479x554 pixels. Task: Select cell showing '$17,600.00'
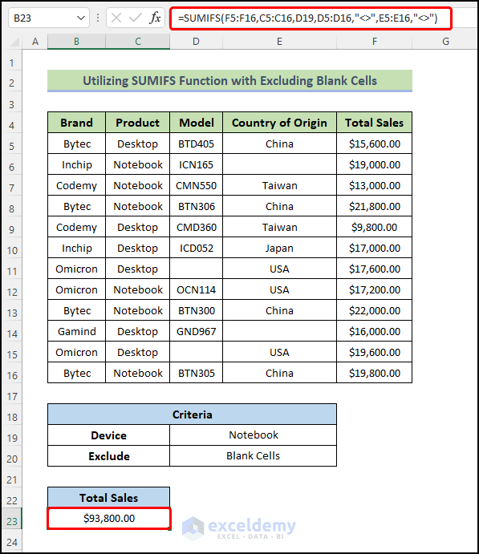pos(375,269)
